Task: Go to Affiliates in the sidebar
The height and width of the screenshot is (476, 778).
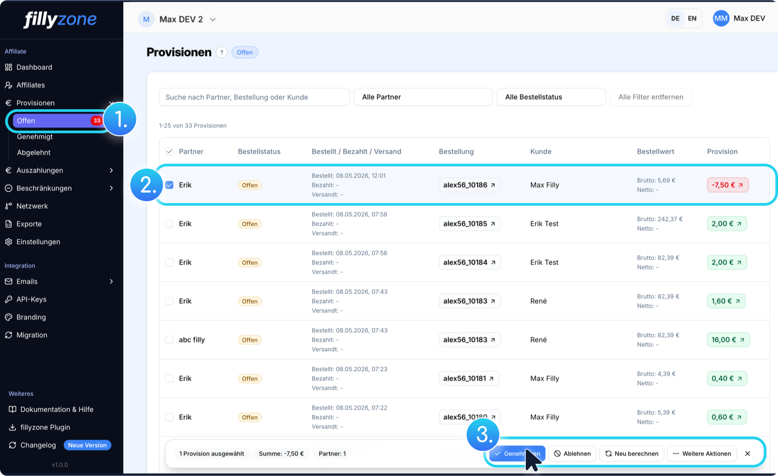Action: pos(30,85)
